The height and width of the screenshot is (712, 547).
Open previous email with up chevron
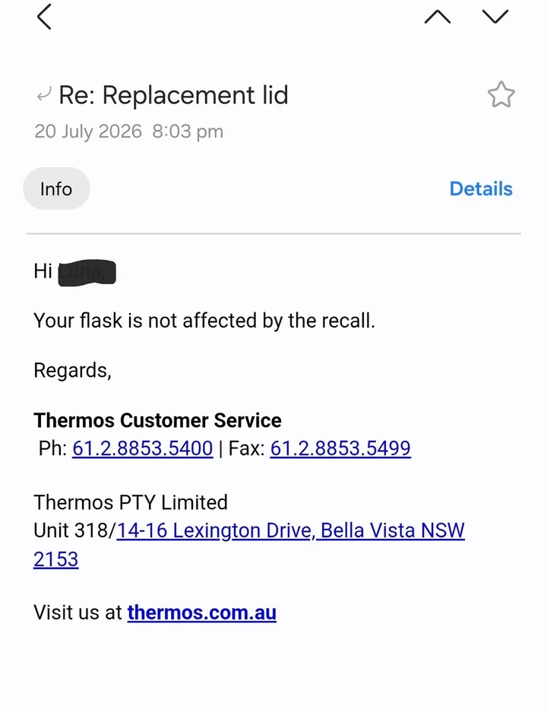click(x=437, y=17)
